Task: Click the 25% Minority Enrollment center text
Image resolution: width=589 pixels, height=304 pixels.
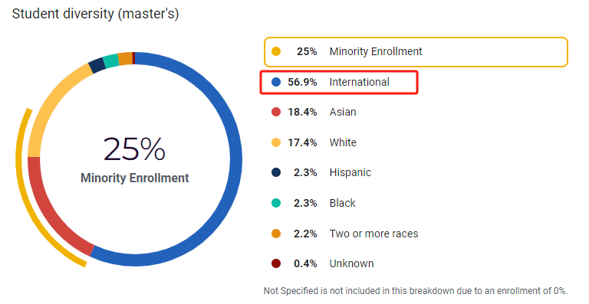Action: pos(134,160)
